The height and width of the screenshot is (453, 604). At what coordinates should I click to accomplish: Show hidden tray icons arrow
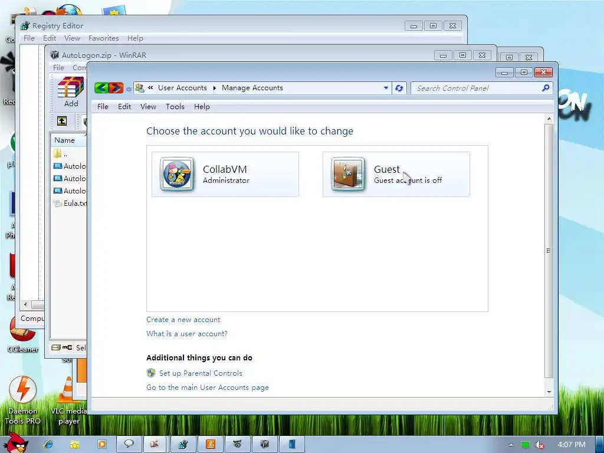[511, 445]
